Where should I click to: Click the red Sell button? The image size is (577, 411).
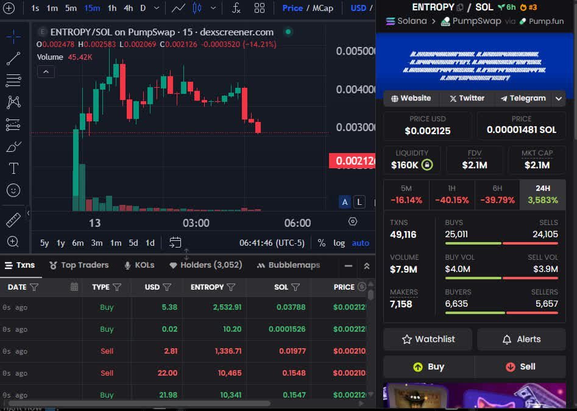(520, 367)
